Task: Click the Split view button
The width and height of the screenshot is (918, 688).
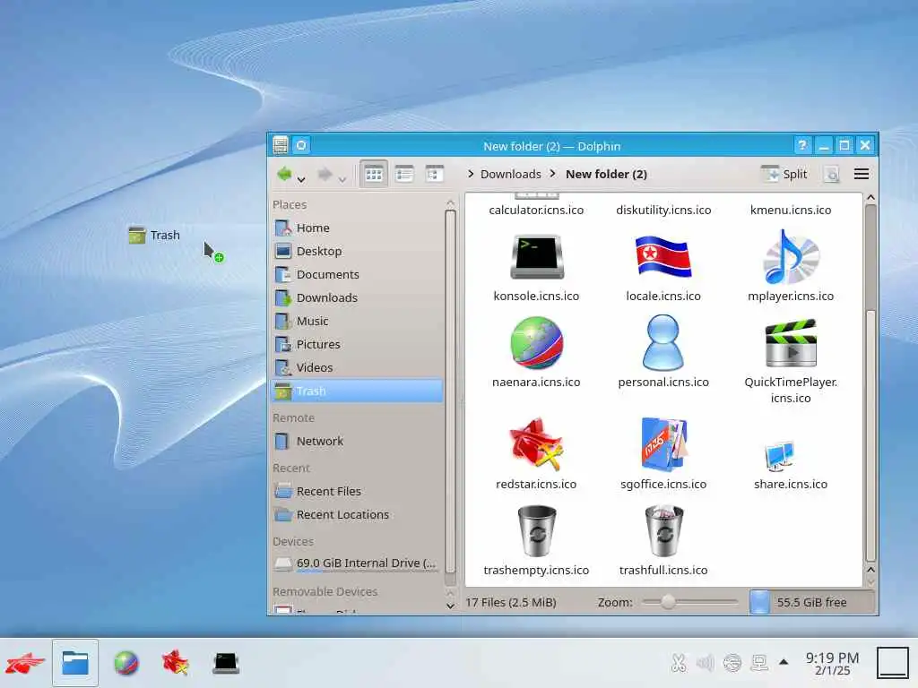Action: [x=784, y=174]
